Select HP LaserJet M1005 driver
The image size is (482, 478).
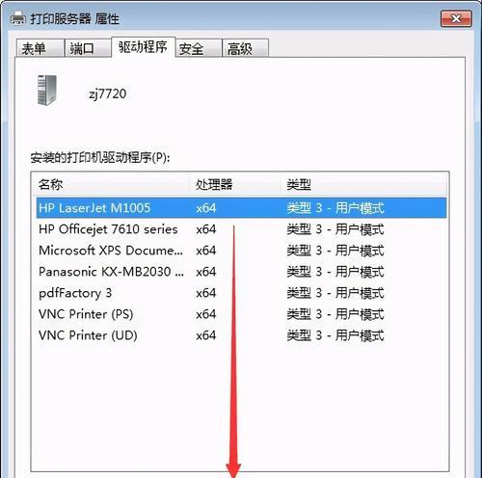coord(241,208)
